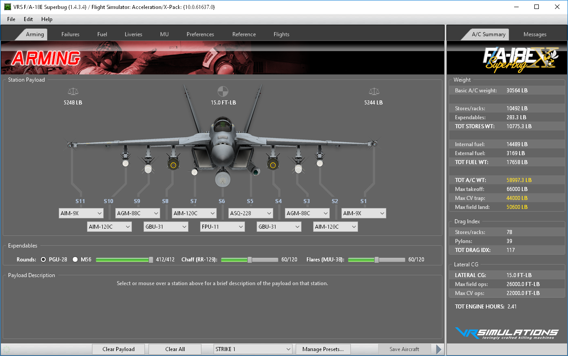Image resolution: width=568 pixels, height=356 pixels.
Task: Switch to the Liveries tab
Action: (x=133, y=35)
